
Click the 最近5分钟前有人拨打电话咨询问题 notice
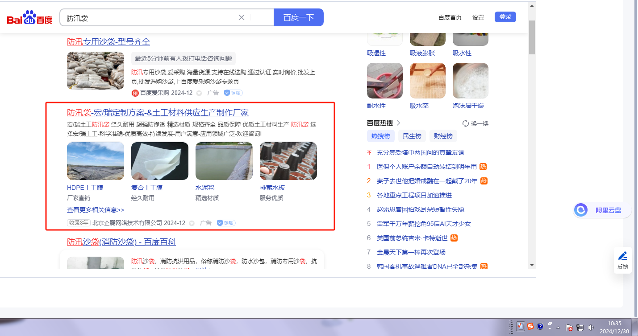point(183,58)
